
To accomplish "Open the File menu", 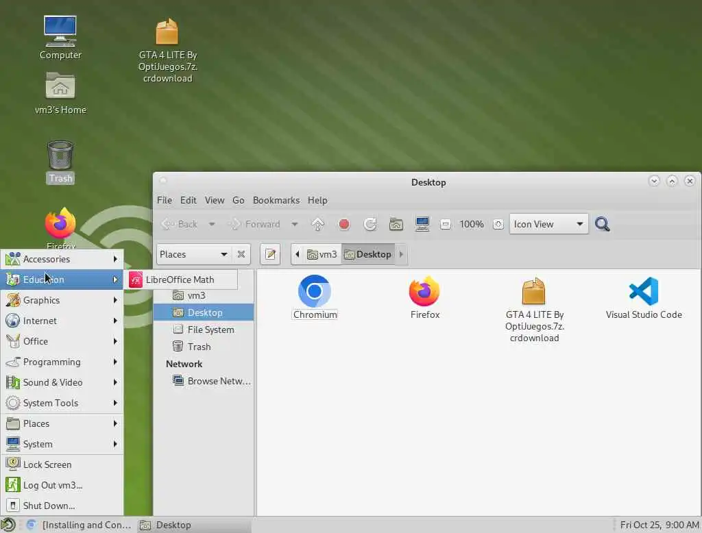I will (165, 200).
